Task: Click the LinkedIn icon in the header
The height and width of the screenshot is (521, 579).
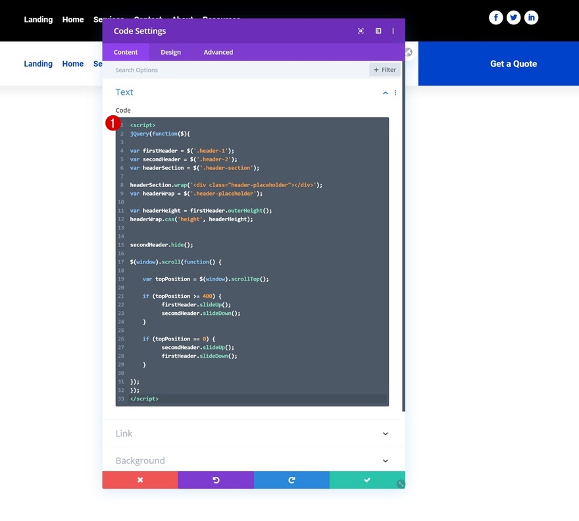Action: 531,18
